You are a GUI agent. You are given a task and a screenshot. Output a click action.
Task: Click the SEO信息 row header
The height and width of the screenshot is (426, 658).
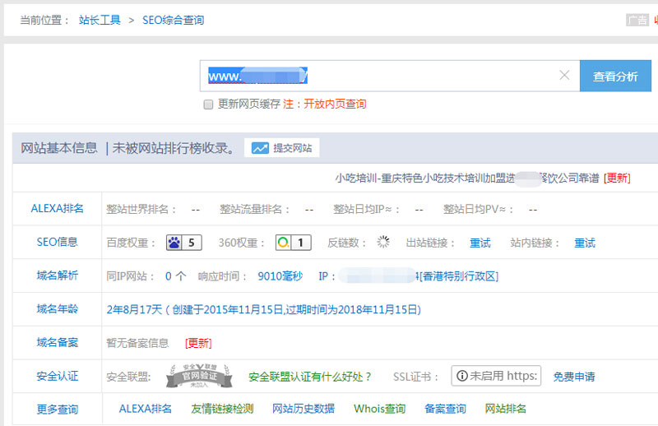(x=57, y=242)
